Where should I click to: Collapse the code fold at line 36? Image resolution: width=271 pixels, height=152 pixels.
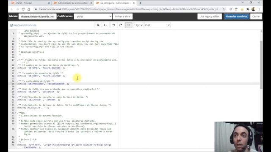click(16, 113)
